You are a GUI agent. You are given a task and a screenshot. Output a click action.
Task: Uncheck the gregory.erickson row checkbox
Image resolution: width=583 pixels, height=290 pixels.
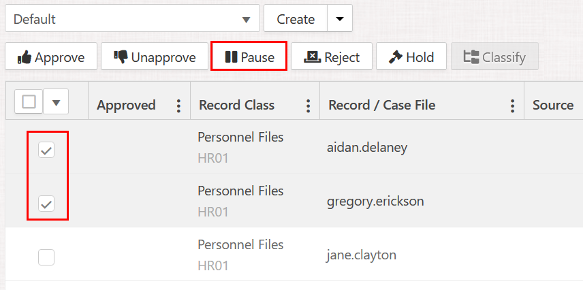click(x=46, y=204)
